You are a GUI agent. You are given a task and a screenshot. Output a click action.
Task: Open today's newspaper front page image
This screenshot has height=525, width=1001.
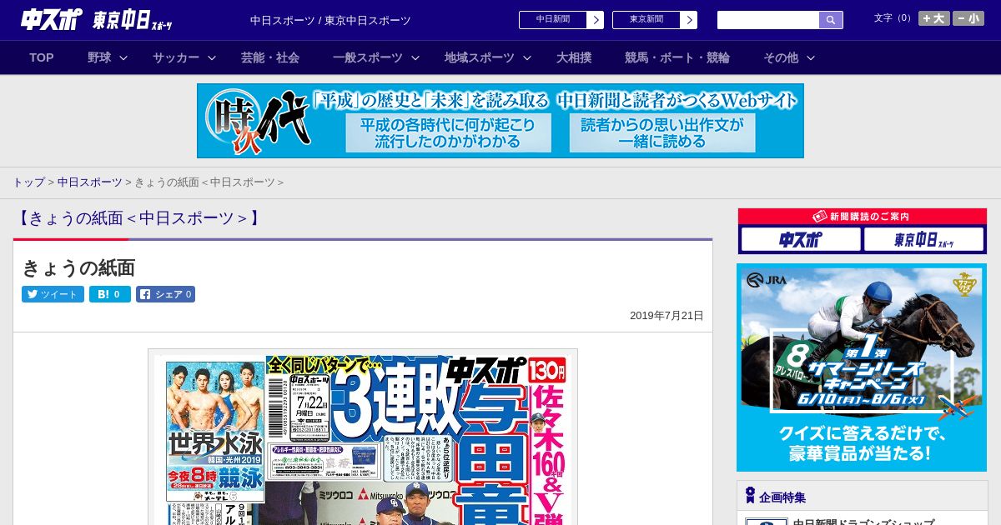(x=363, y=437)
